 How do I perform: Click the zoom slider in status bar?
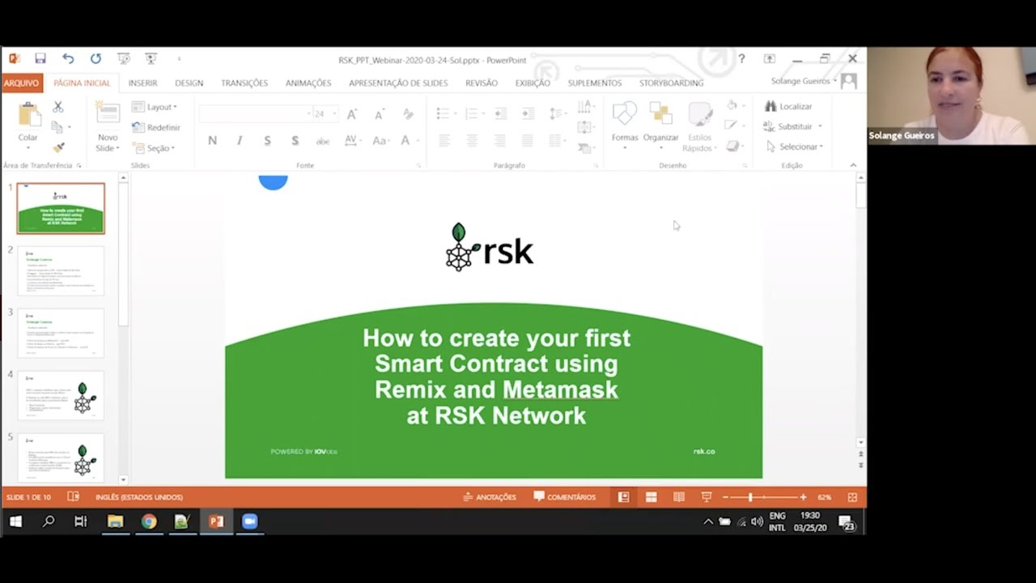tap(764, 497)
